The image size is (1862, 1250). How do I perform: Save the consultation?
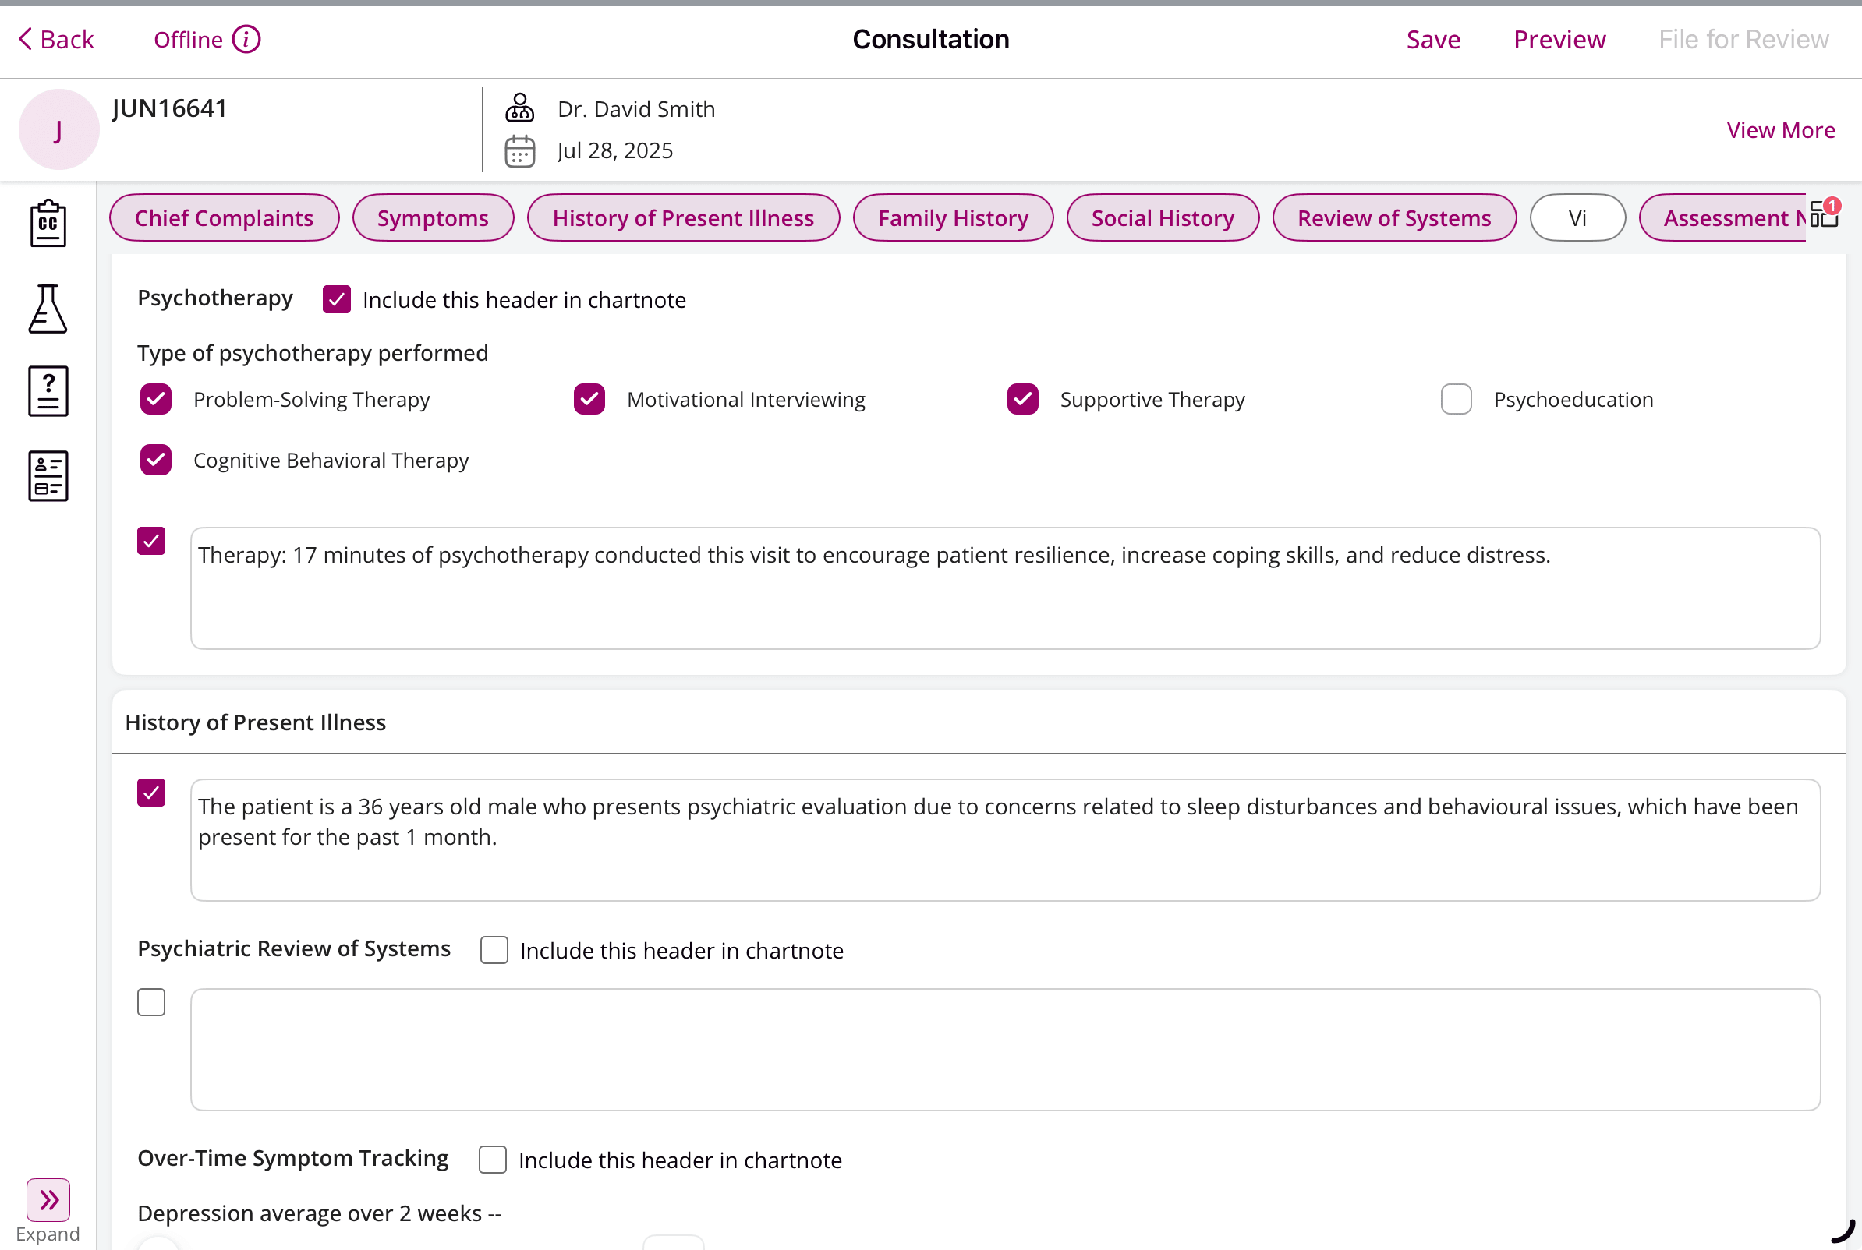[1432, 39]
